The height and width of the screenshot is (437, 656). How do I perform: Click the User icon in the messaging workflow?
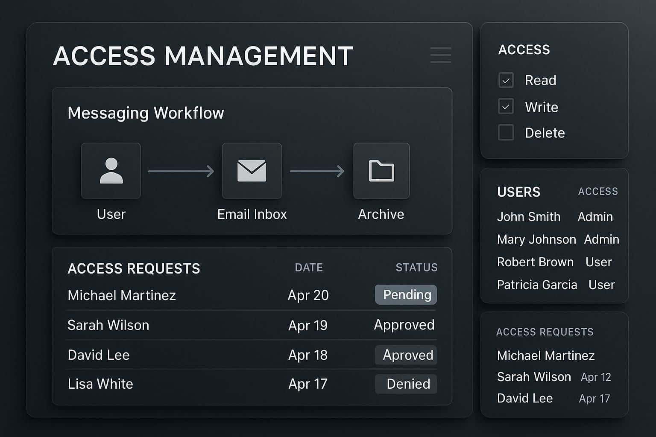point(111,170)
